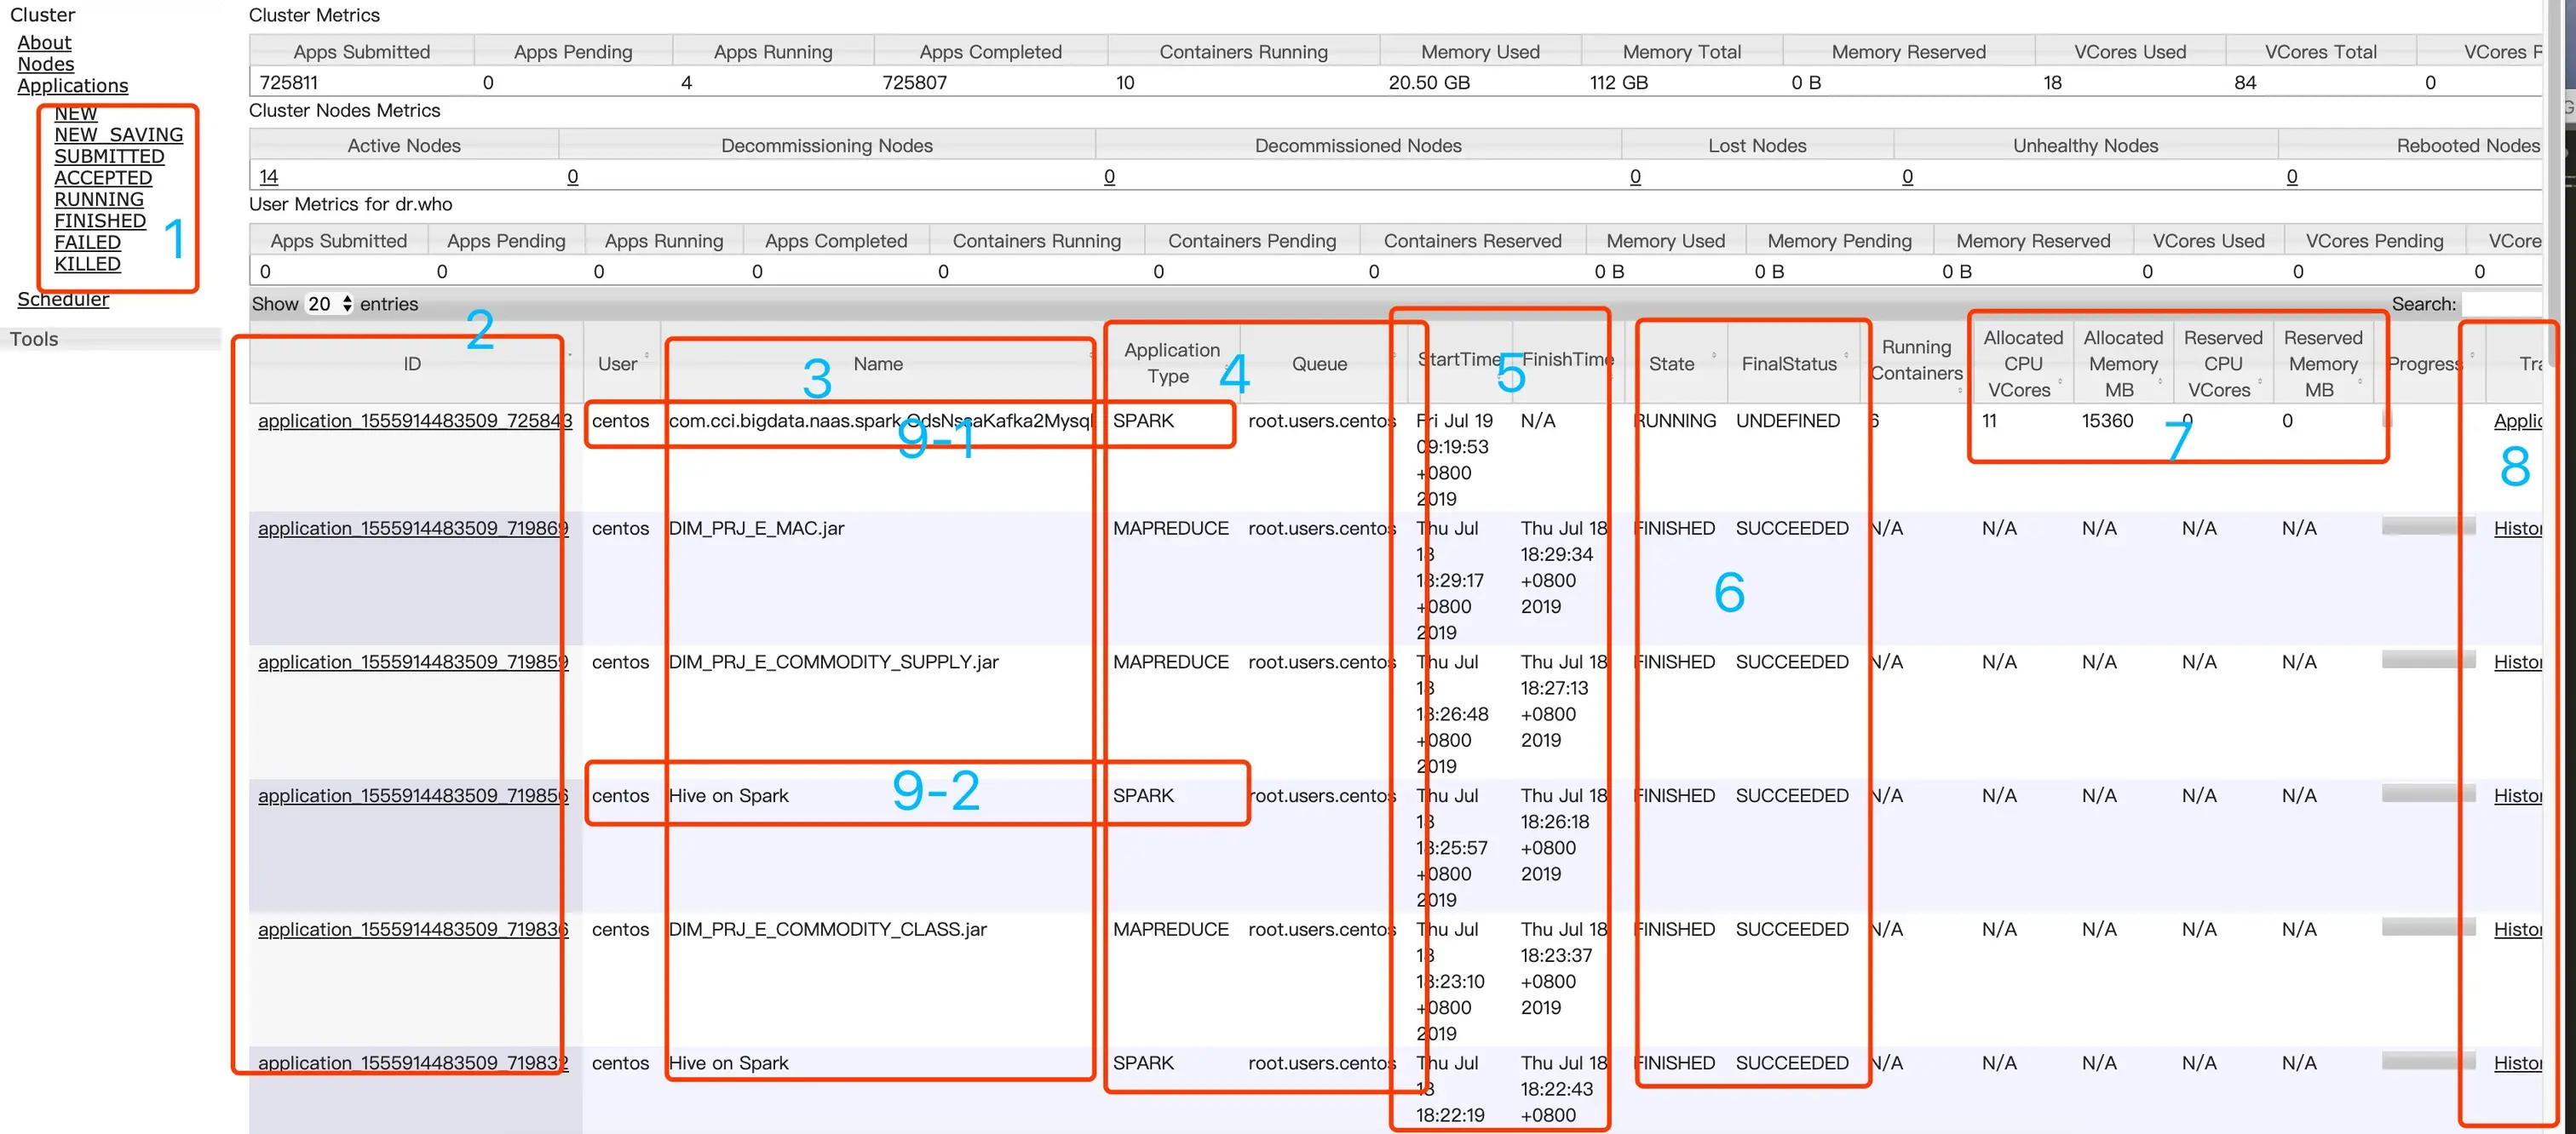The width and height of the screenshot is (2576, 1134).
Task: Open the Show entries count dropdown
Action: point(329,304)
